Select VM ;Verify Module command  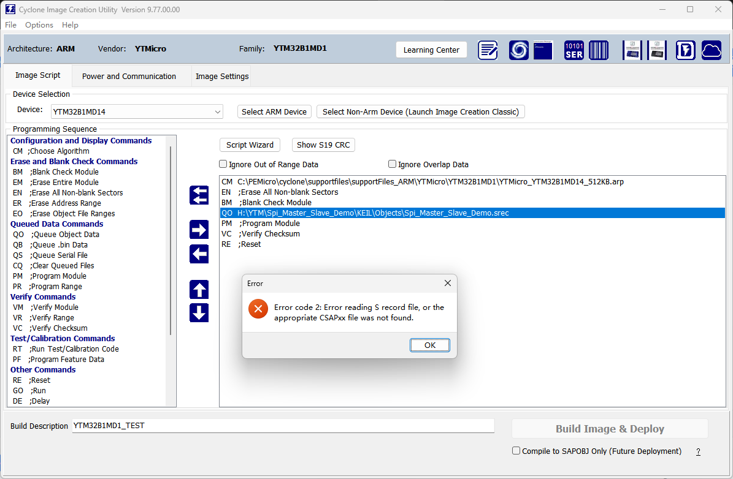coord(45,307)
